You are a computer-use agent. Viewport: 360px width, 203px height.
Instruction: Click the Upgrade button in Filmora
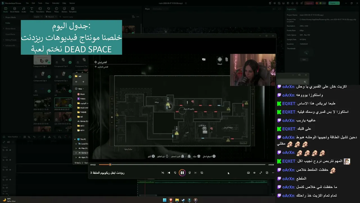point(309,3)
